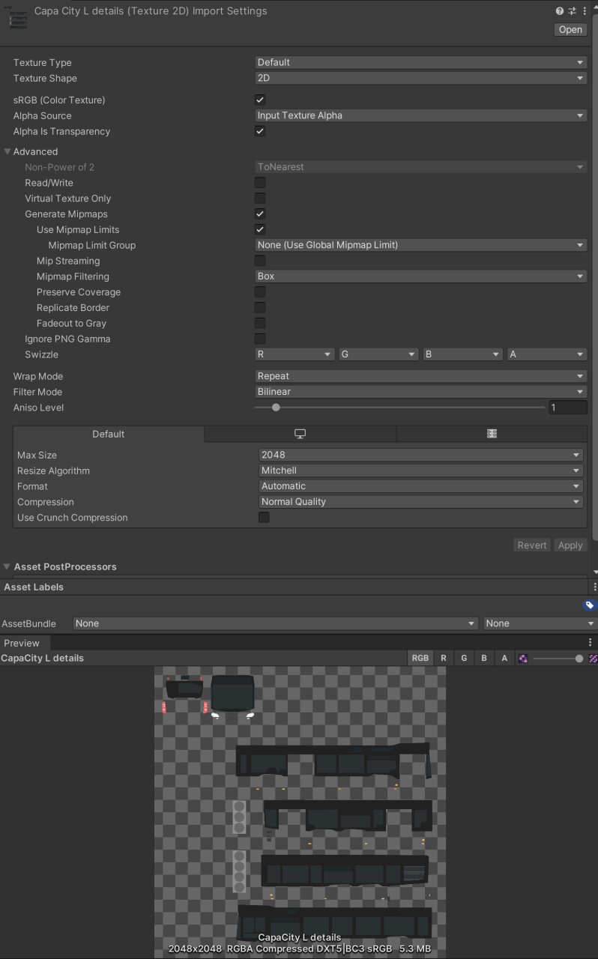The height and width of the screenshot is (959, 598).
Task: Click the Apply button
Action: [x=570, y=545]
